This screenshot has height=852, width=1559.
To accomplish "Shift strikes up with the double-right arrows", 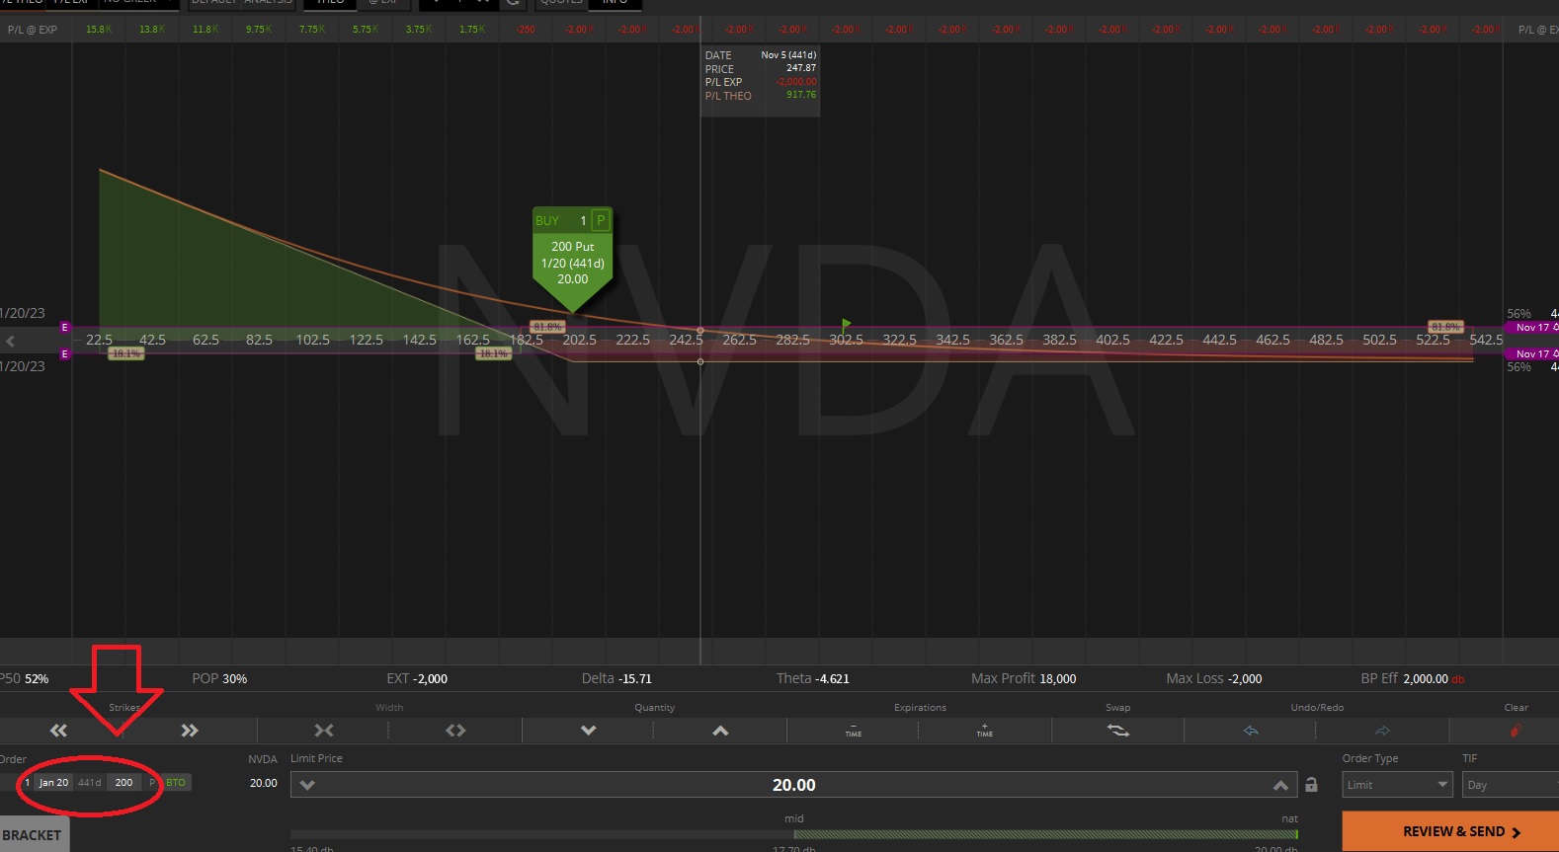I will (x=190, y=731).
